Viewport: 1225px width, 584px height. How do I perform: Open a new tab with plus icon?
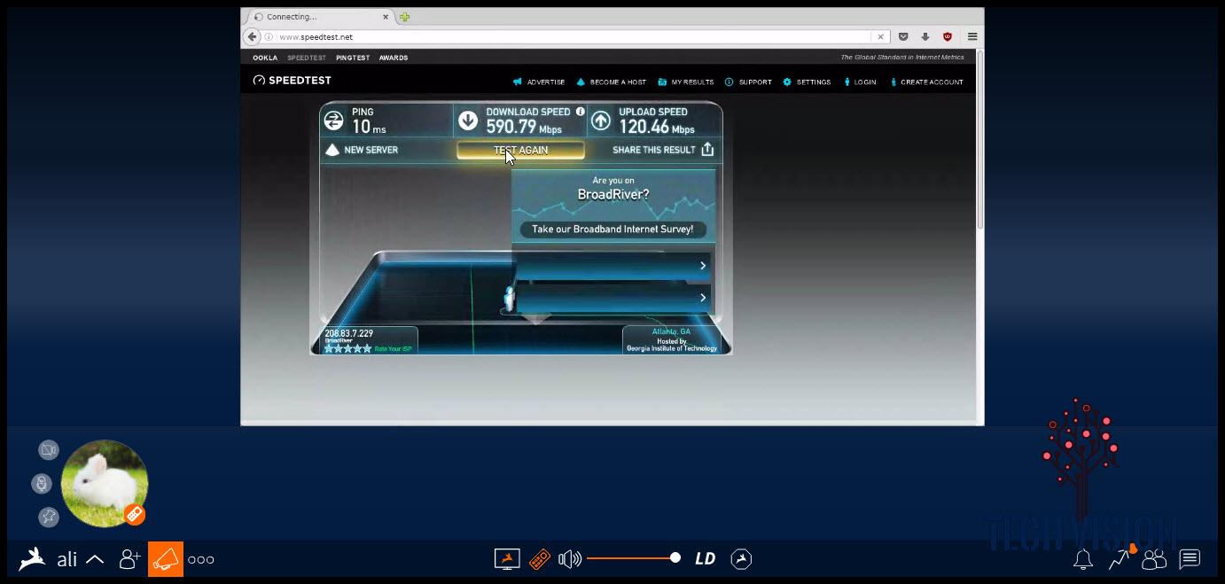(x=404, y=17)
